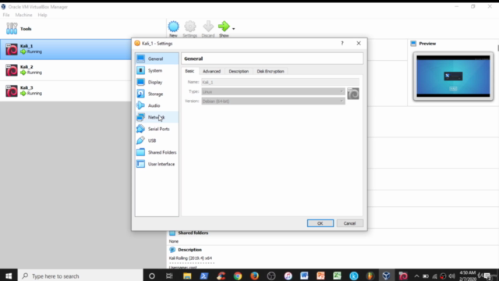Click the volume icon in system tray
This screenshot has height=281, width=499.
coord(451,276)
